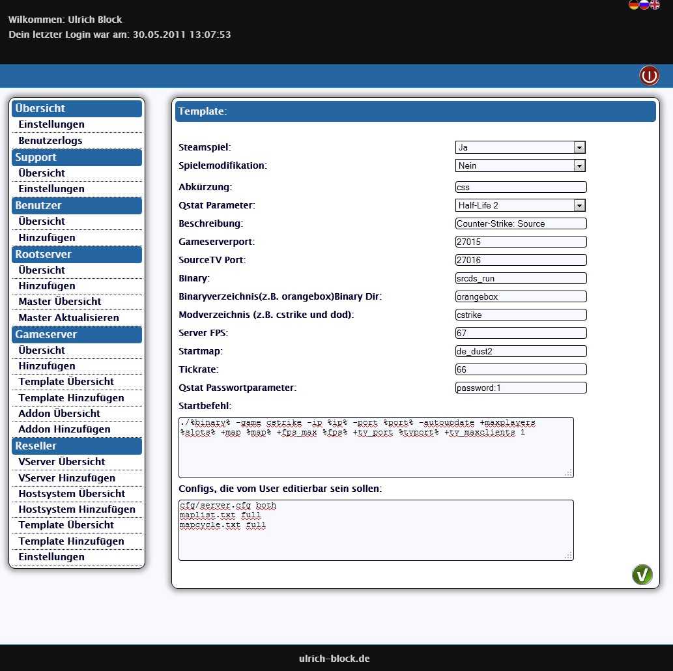Open Hostsystem Hinzufügen link

77,509
